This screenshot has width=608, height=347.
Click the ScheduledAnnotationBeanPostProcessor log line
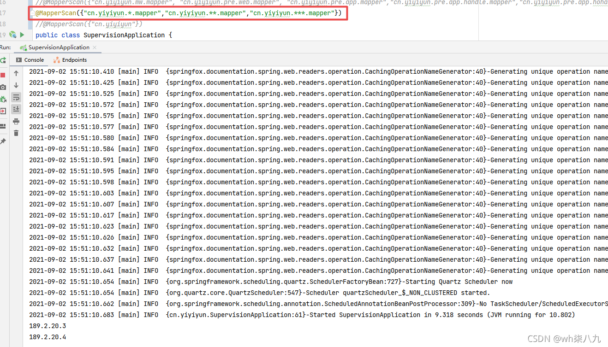[x=318, y=304]
